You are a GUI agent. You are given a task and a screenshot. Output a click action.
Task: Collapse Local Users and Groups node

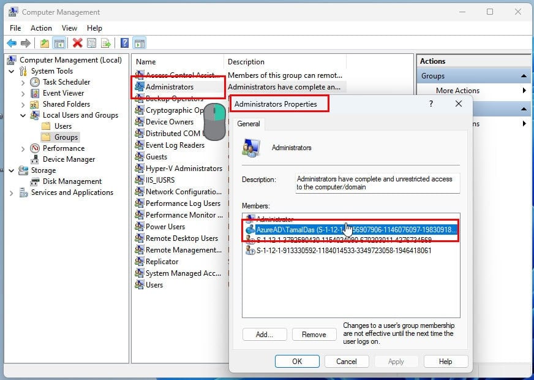click(x=23, y=116)
